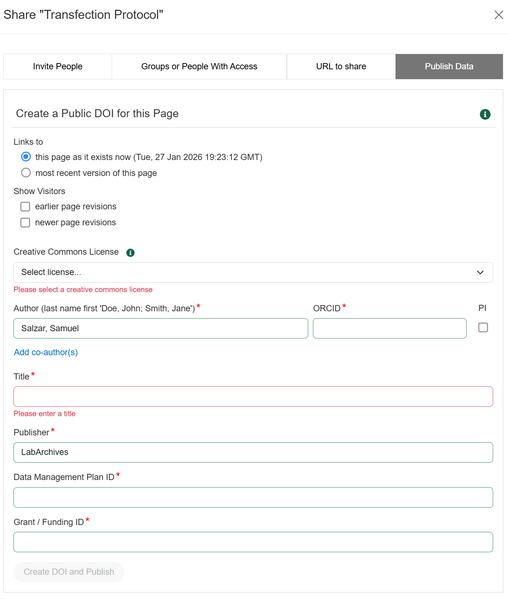This screenshot has width=508, height=599.
Task: Check the PI checkbox for the author
Action: pyautogui.click(x=483, y=328)
